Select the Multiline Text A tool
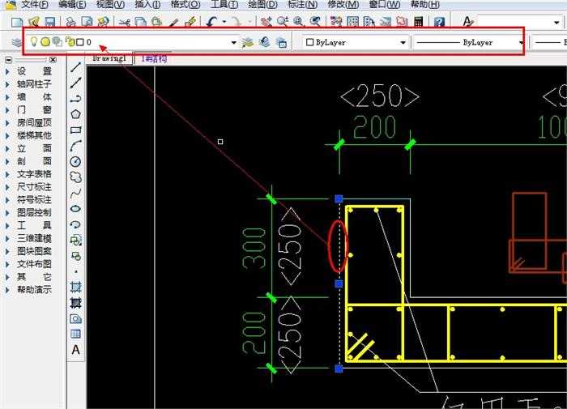Image resolution: width=567 pixels, height=409 pixels. (x=75, y=350)
